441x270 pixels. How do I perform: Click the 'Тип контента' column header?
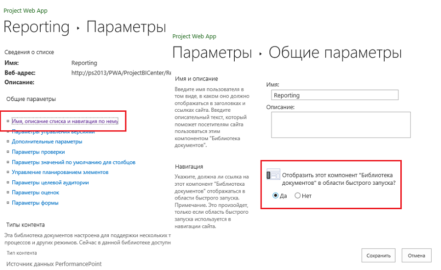pos(22,253)
